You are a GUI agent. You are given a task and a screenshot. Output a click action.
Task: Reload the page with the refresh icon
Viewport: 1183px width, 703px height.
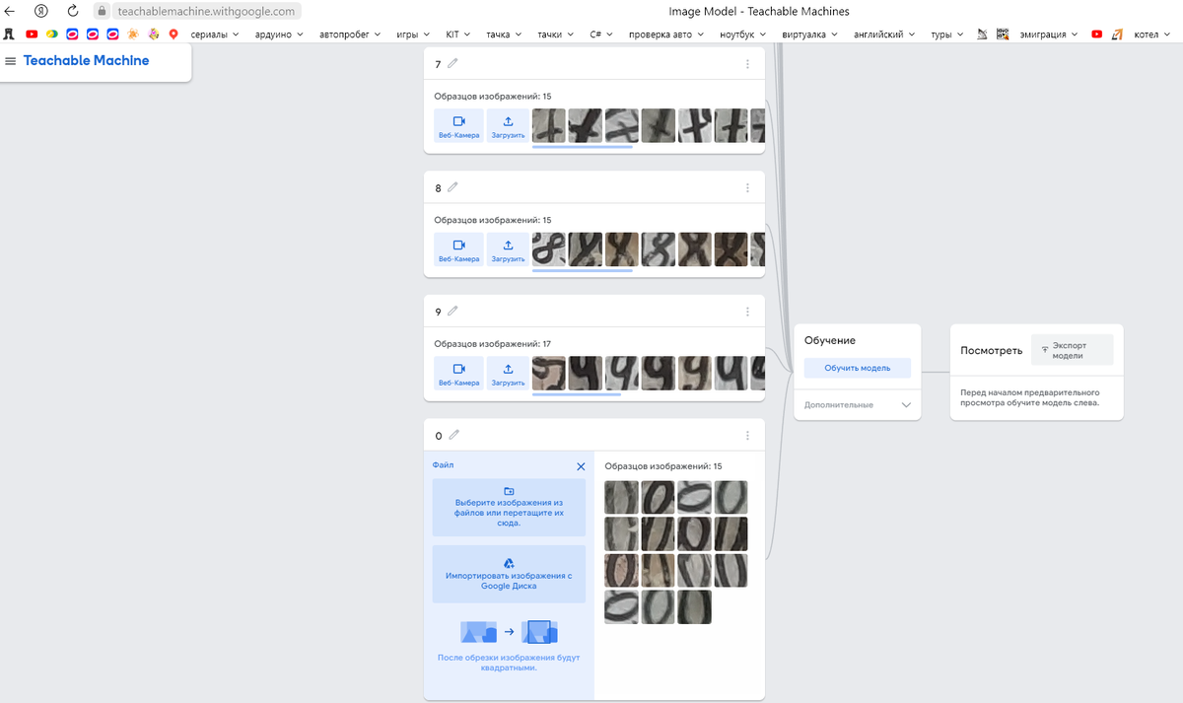pos(73,12)
